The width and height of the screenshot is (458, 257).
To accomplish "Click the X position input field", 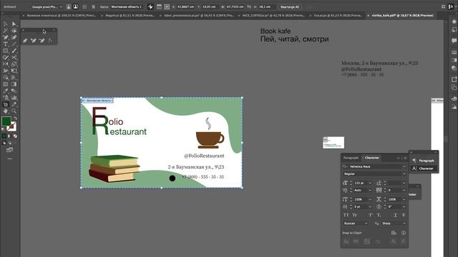I will coord(185,6).
